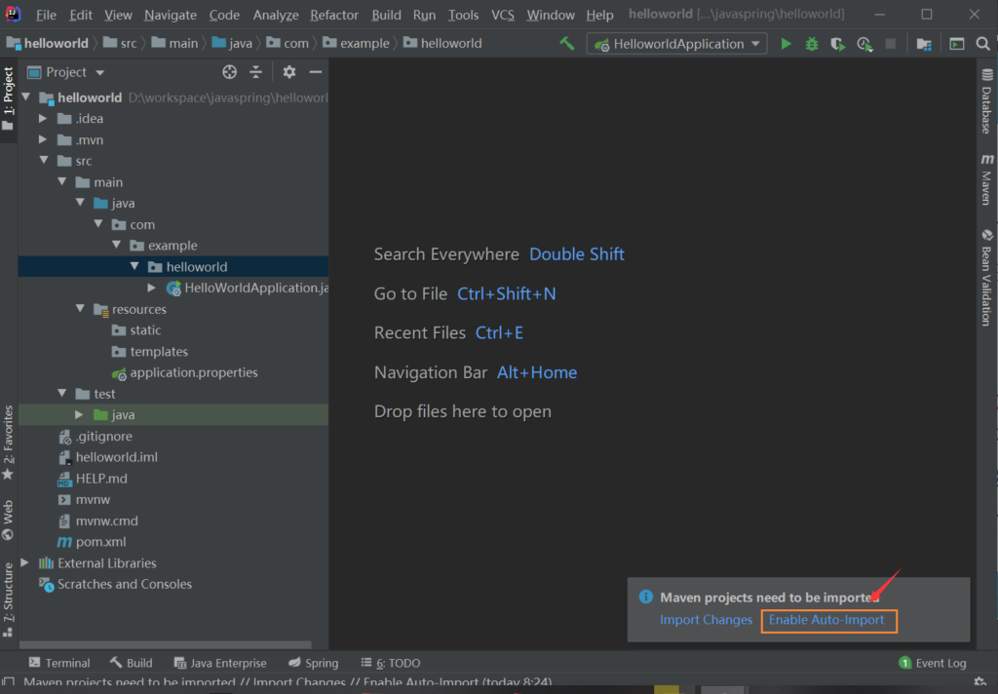This screenshot has width=998, height=694.
Task: Open the File menu
Action: [x=46, y=15]
